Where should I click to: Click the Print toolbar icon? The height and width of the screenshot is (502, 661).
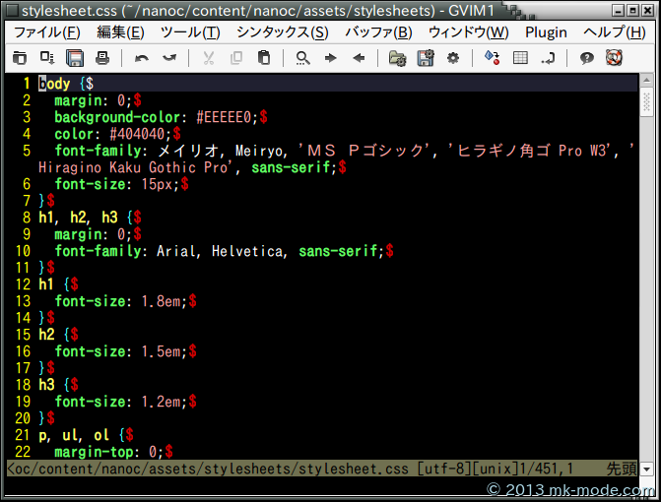[x=102, y=58]
